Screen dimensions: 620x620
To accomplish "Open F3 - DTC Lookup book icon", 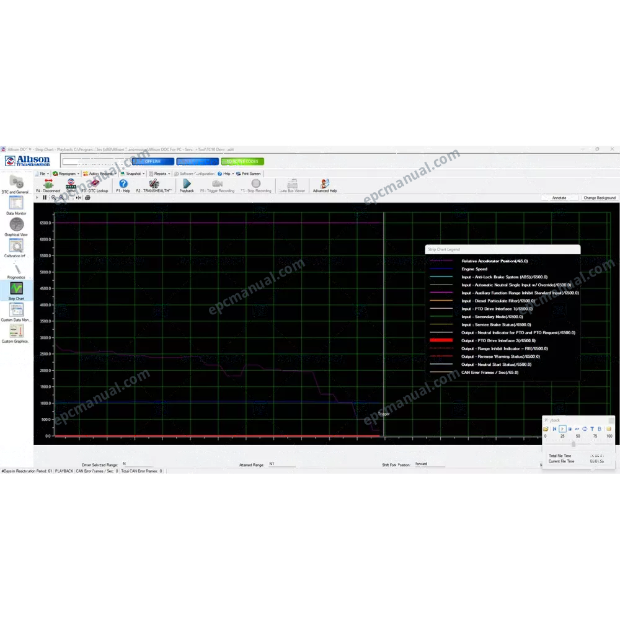I will pyautogui.click(x=94, y=184).
